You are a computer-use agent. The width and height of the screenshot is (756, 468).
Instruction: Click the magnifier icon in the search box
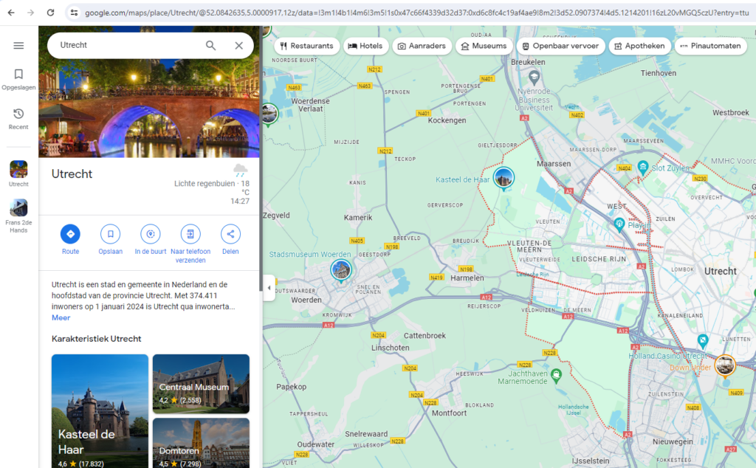coord(210,46)
